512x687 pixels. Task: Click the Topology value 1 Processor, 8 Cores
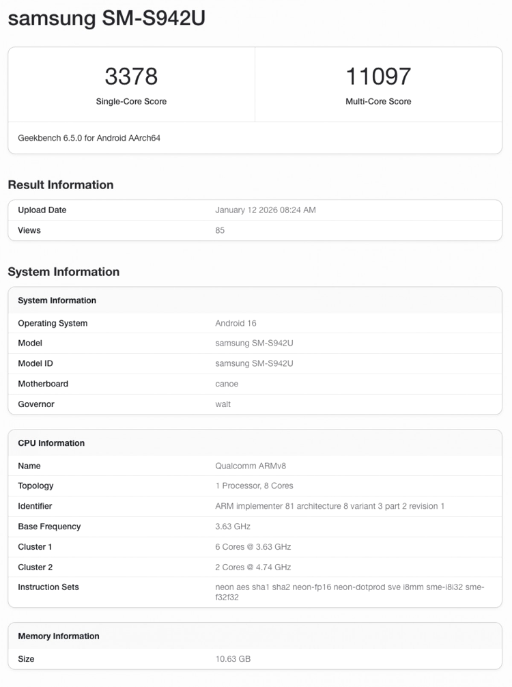click(254, 486)
